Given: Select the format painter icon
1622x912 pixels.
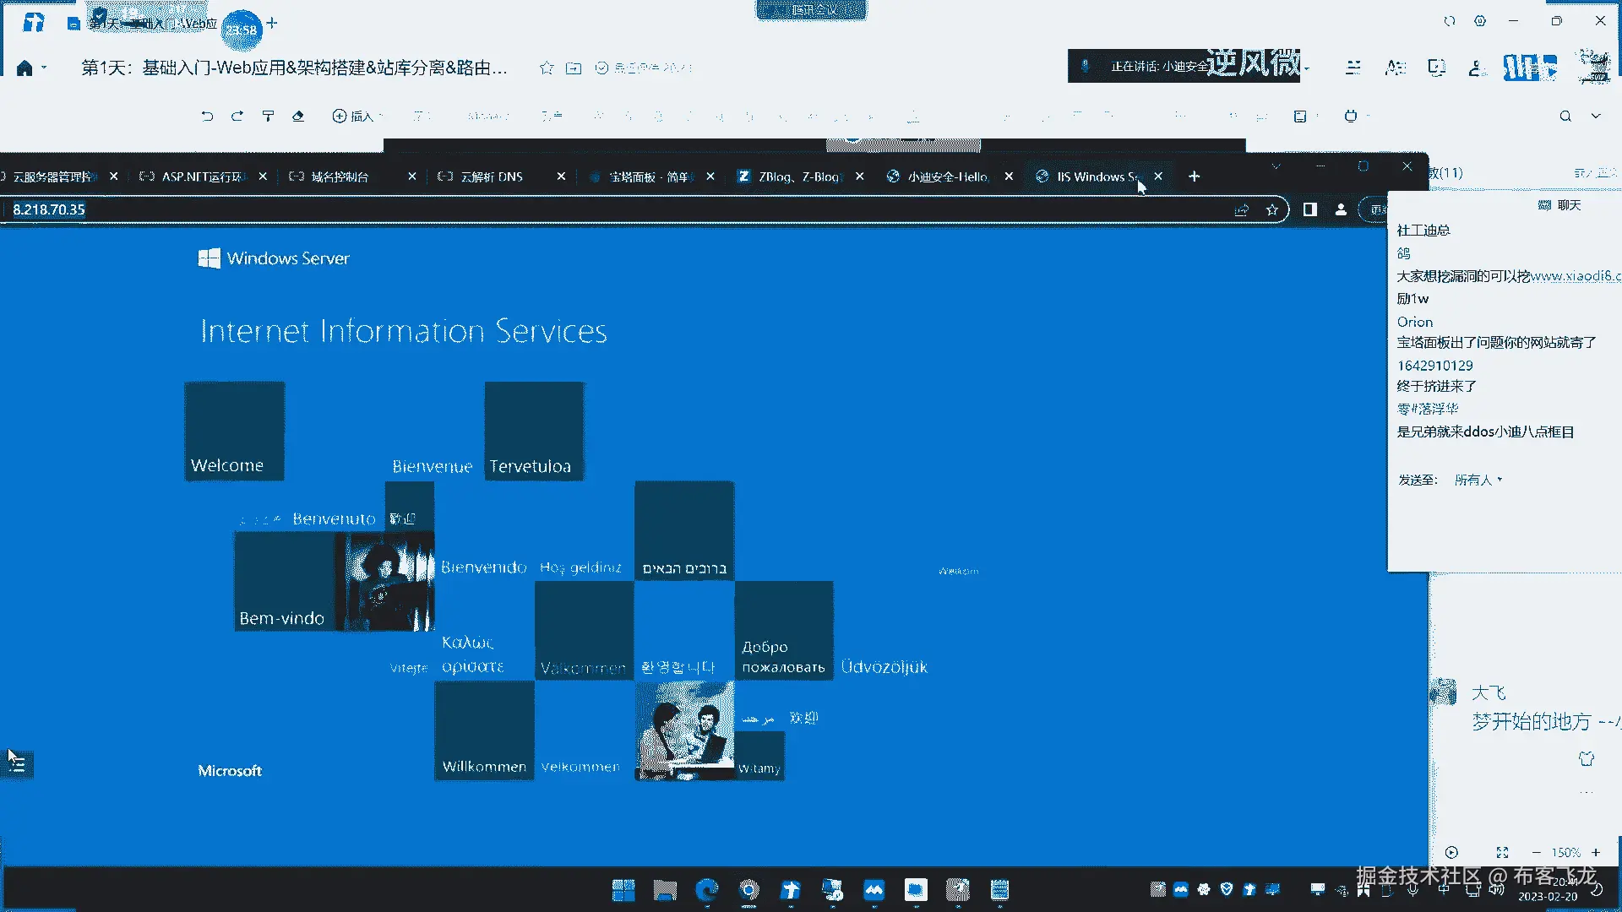Looking at the screenshot, I should pos(268,116).
